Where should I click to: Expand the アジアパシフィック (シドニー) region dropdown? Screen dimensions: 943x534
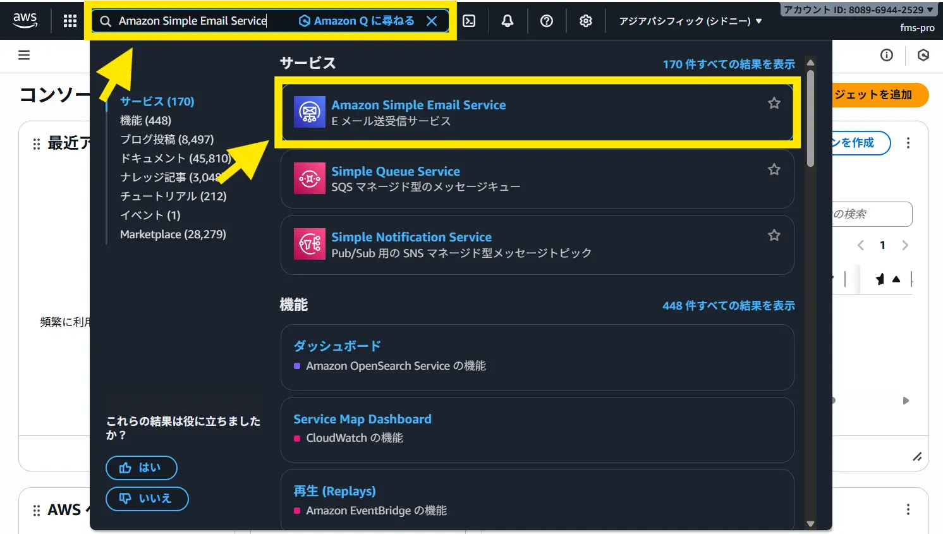click(x=690, y=21)
